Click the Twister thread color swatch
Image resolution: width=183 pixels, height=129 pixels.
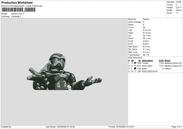135,63
